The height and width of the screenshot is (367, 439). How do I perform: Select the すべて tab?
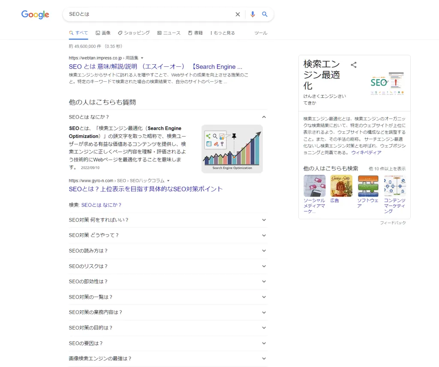78,33
